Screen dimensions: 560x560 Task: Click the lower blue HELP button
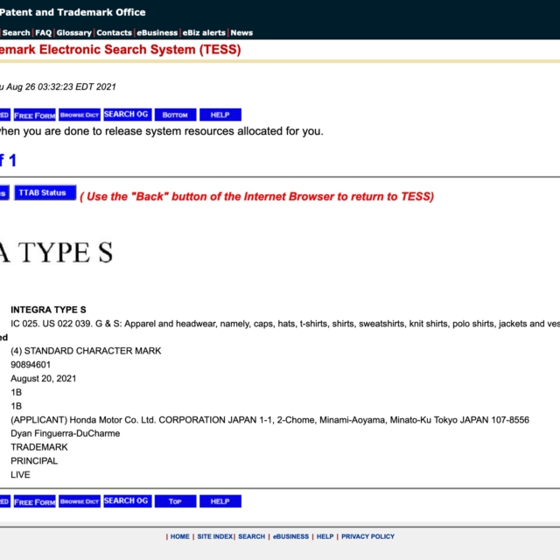(220, 501)
